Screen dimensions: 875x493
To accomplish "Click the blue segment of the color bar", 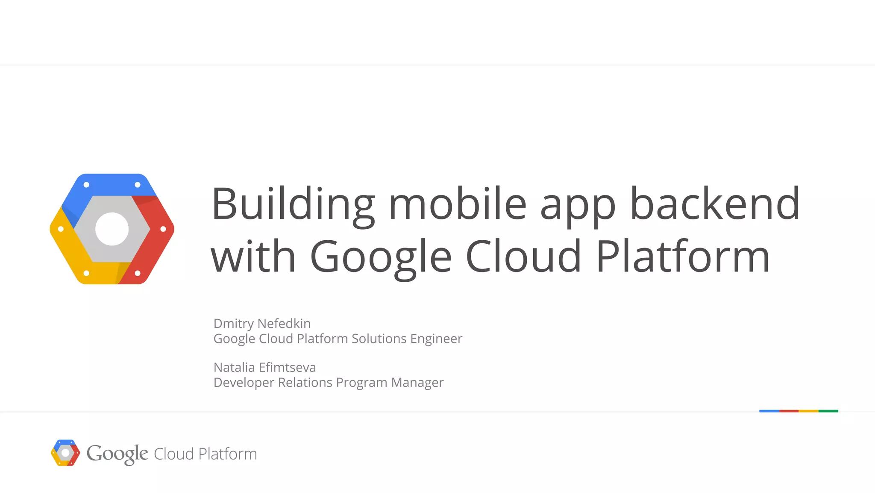I will [x=769, y=411].
